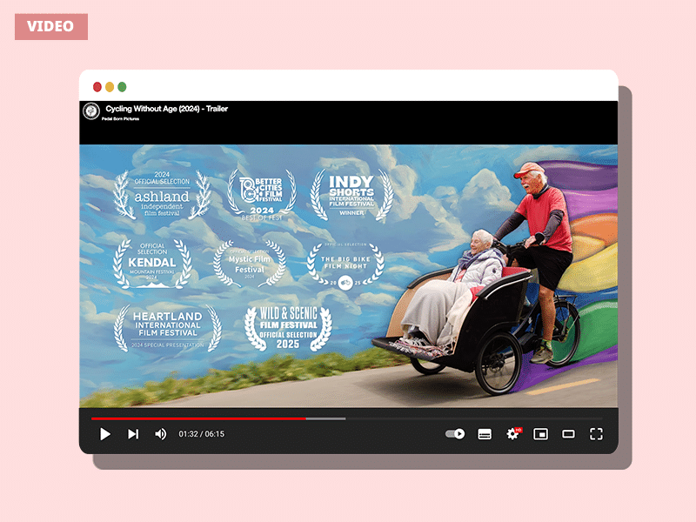Toggle the autoplay switch
The height and width of the screenshot is (522, 696).
[455, 433]
